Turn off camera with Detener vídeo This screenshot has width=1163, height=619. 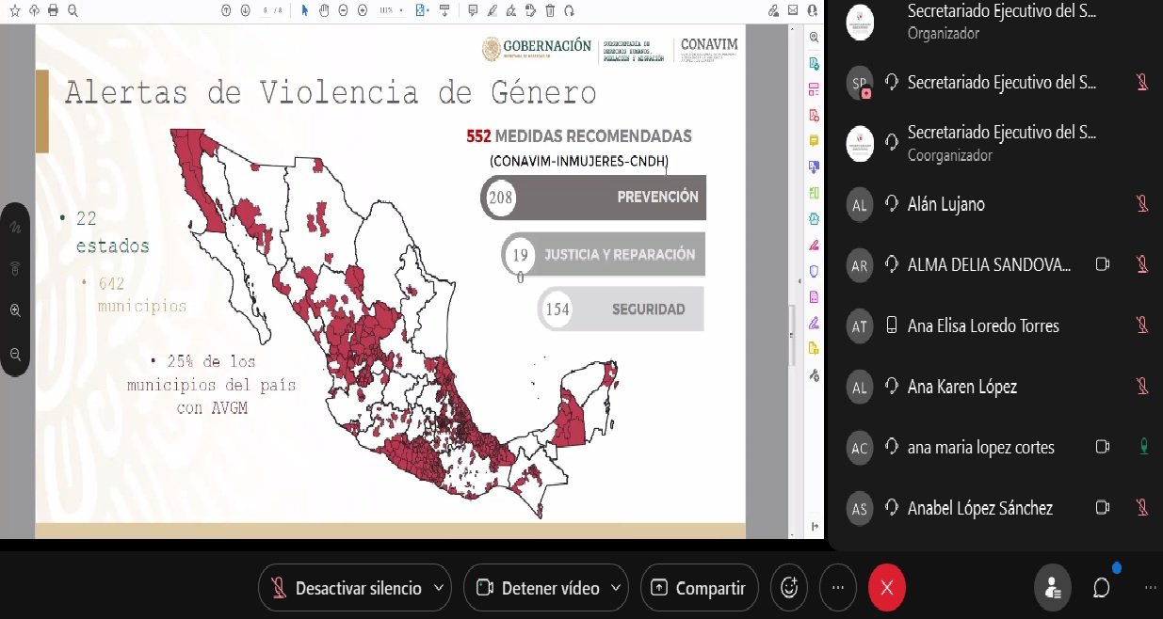click(538, 588)
